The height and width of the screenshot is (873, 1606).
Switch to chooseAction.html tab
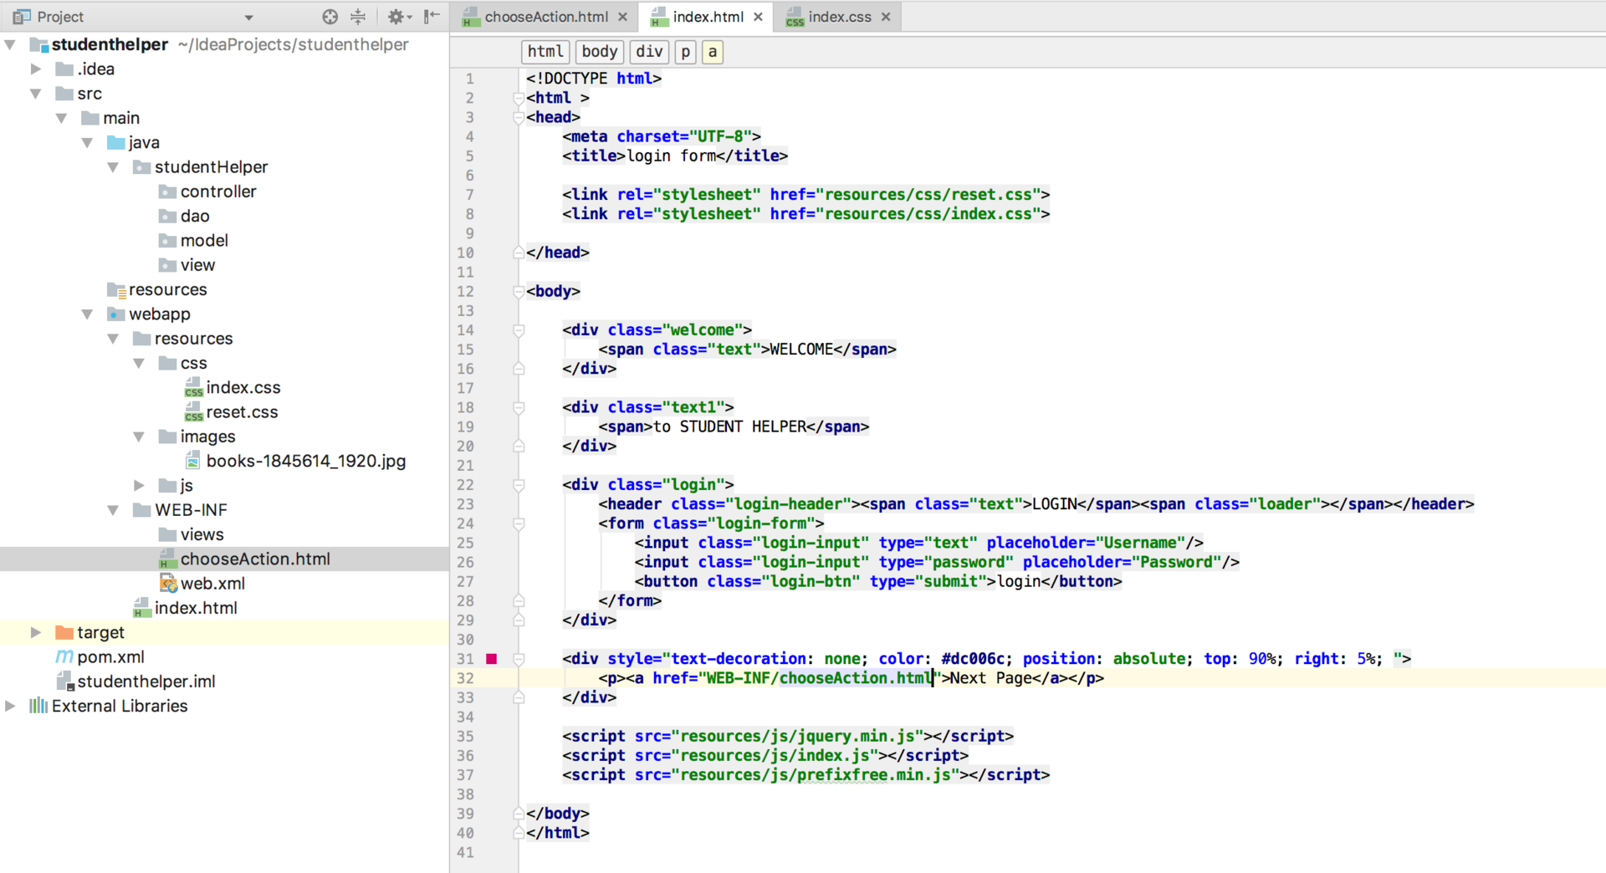click(x=546, y=17)
